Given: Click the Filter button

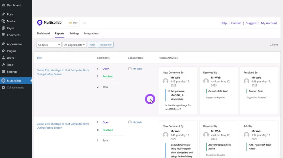Looking at the screenshot, I should pyautogui.click(x=93, y=45).
